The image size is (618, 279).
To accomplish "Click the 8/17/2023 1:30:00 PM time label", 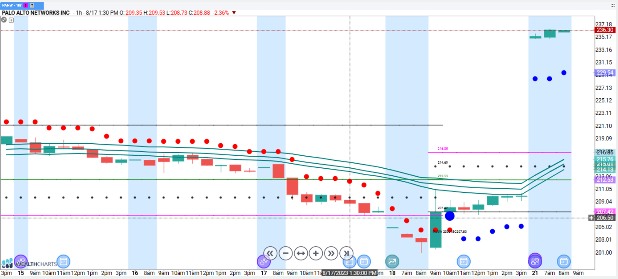I will pos(349,273).
